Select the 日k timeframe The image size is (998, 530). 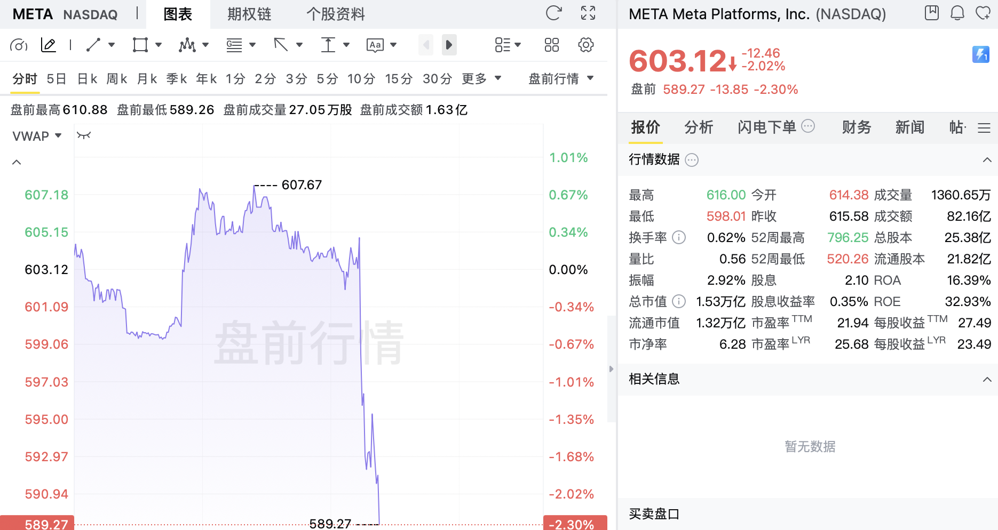pyautogui.click(x=87, y=79)
